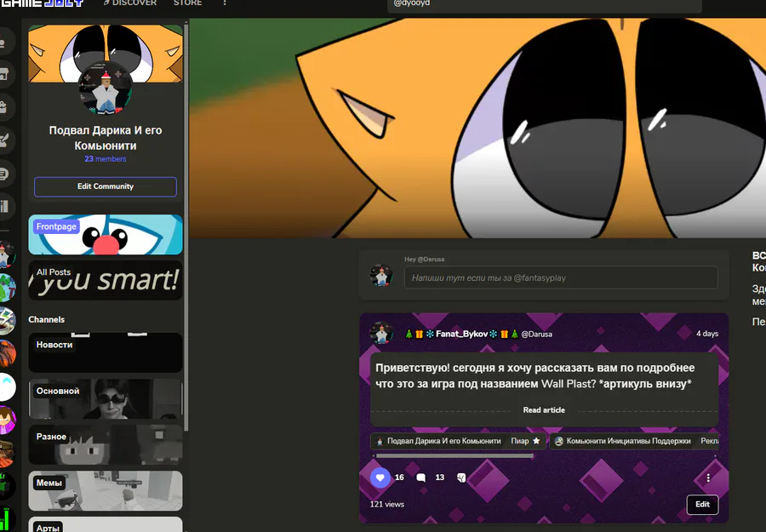
Task: Click the star featured icon next to Пиар
Action: (536, 441)
